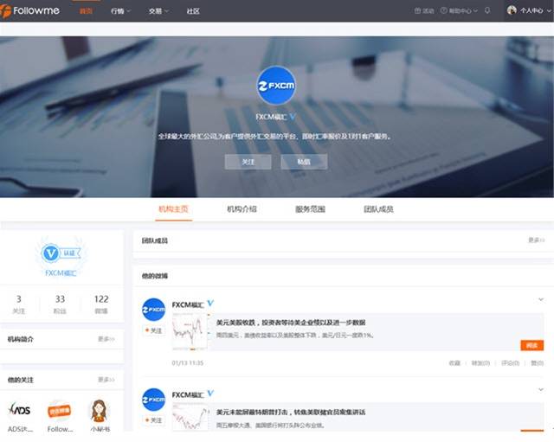Click 赞(0) on the first post
The height and width of the screenshot is (442, 554).
(x=538, y=363)
